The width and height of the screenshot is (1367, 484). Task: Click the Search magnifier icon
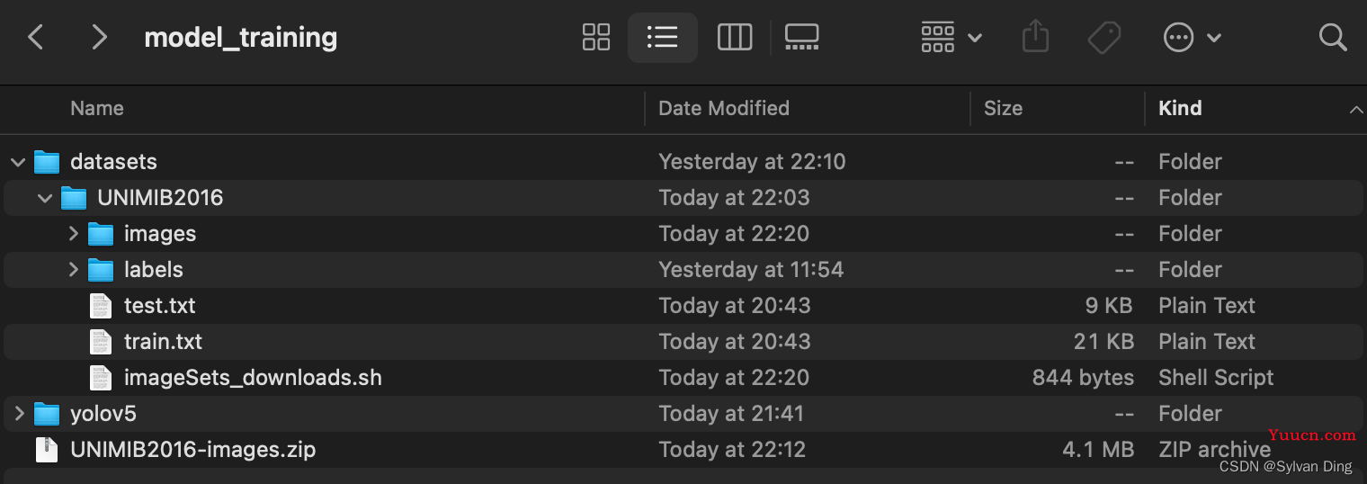pyautogui.click(x=1332, y=37)
